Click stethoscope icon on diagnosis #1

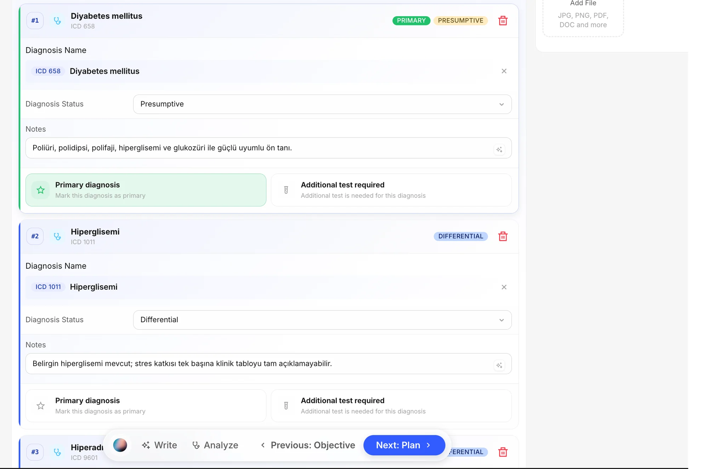pos(57,21)
